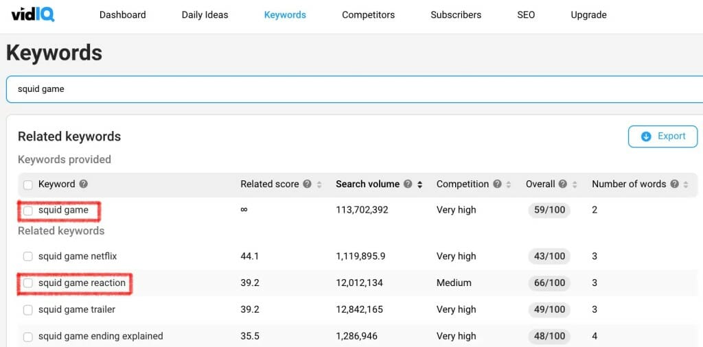Viewport: 703px width, 347px height.
Task: Click the Search volume help icon
Action: (408, 184)
